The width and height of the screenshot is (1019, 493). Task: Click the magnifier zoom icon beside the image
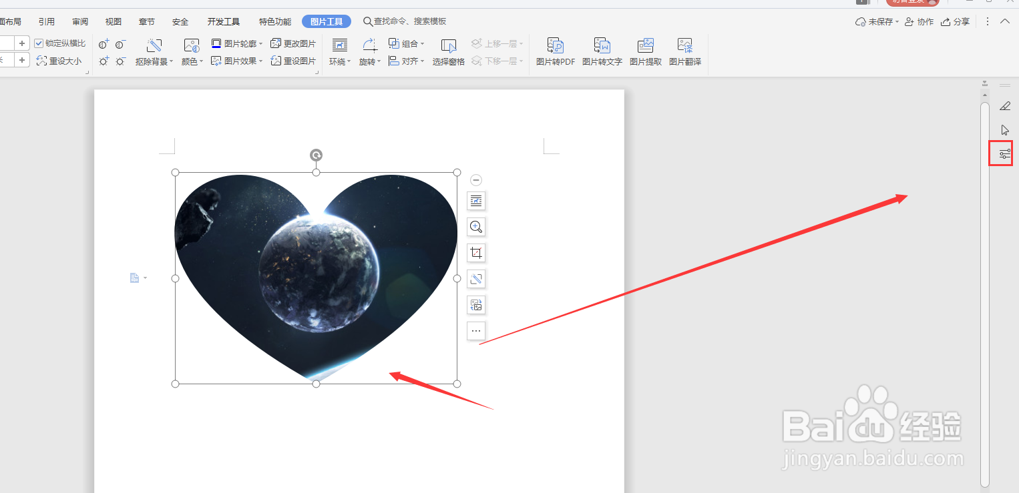[476, 227]
